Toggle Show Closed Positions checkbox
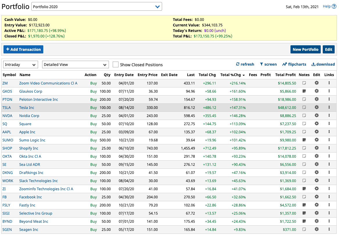 116,64
